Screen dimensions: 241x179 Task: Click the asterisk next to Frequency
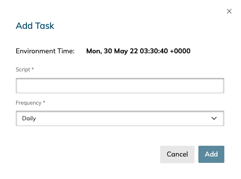[44, 102]
